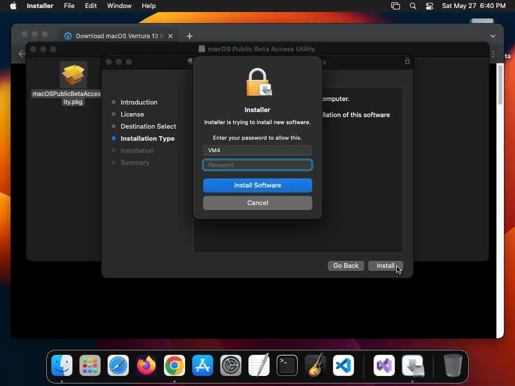Click the Install button in installer window

385,265
